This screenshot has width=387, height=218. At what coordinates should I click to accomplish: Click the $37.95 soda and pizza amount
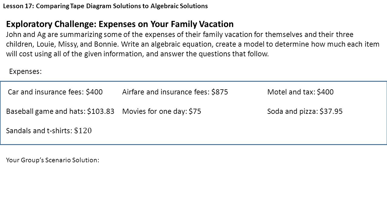(x=331, y=112)
